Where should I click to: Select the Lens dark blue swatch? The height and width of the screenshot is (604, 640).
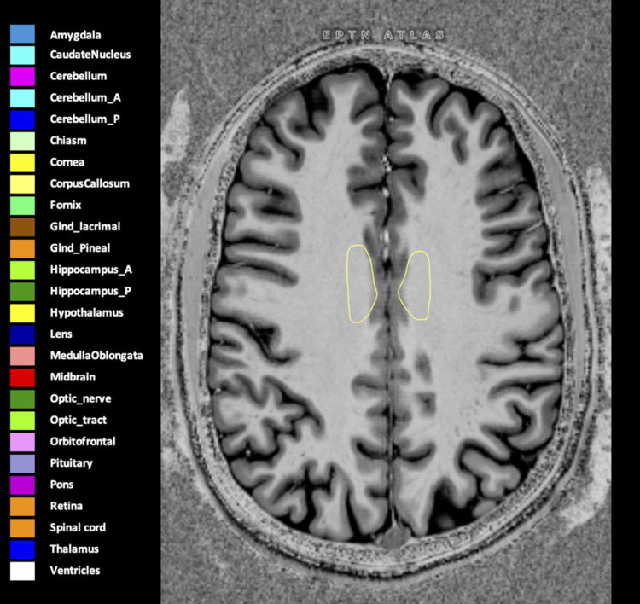coord(22,334)
